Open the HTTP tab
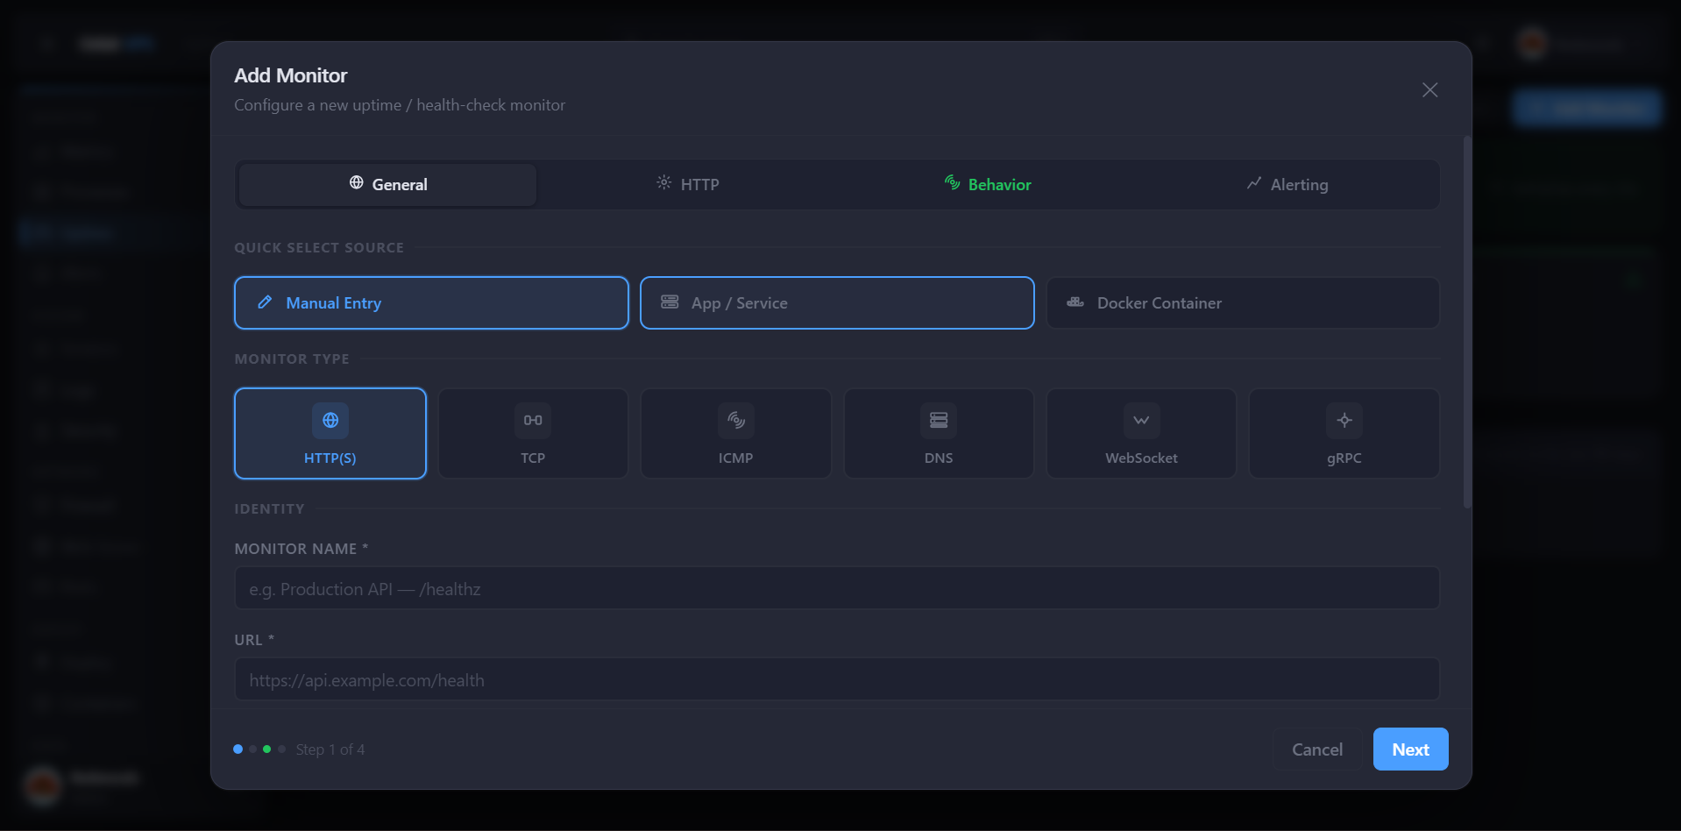The image size is (1681, 831). [687, 184]
